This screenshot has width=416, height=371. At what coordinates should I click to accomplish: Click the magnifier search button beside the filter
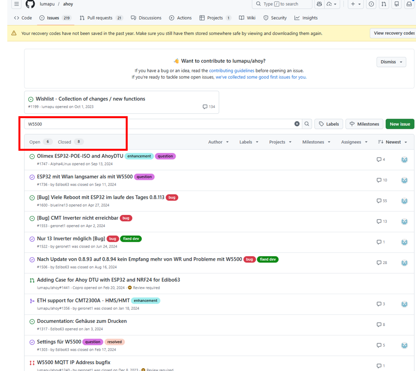click(x=307, y=124)
